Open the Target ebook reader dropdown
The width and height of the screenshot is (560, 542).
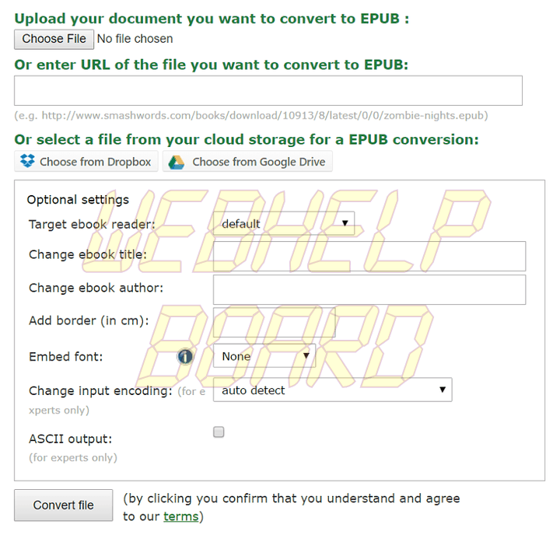[x=284, y=223]
